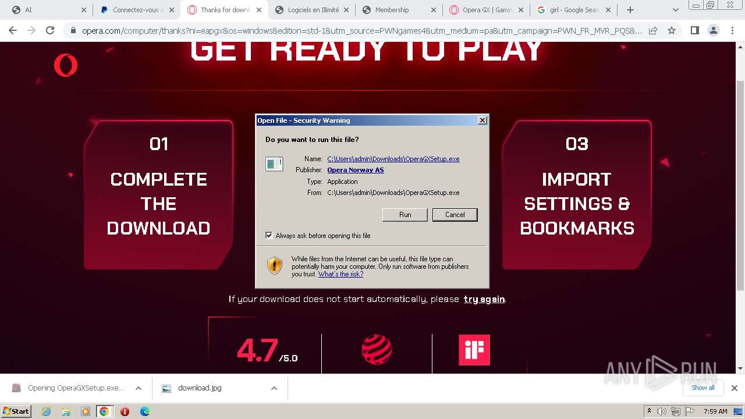The image size is (745, 419).
Task: Click the try again download link
Action: (484, 299)
